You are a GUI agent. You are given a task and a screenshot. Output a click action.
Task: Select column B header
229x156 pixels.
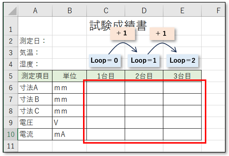pyautogui.click(x=70, y=11)
